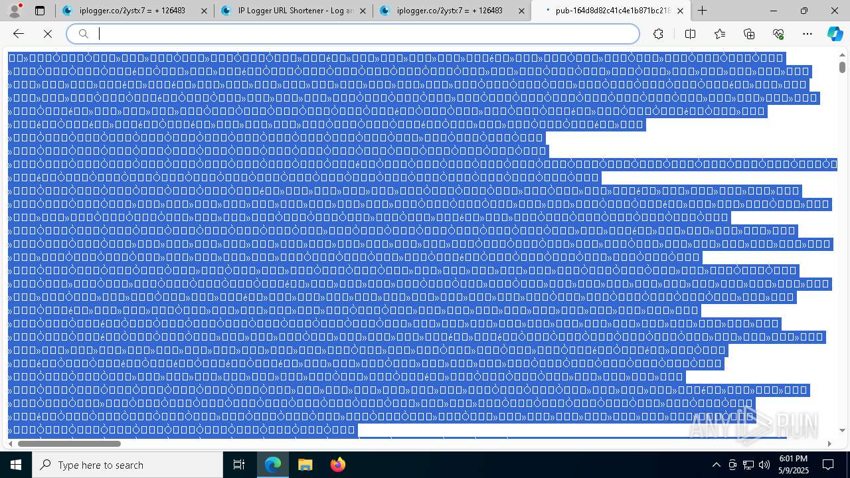Close the pub-164d8d82c41c4e1b871bc218 tab
The height and width of the screenshot is (478, 850).
tap(680, 11)
